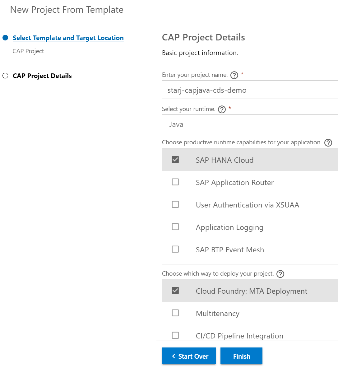Open help icon next to project name
Screen dimensions: 338x368
[x=234, y=75]
